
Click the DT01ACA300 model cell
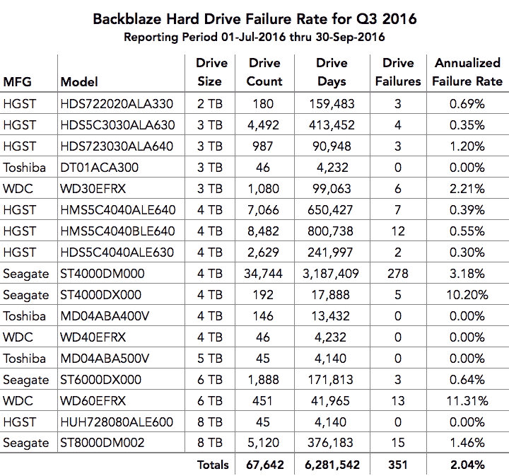[99, 168]
